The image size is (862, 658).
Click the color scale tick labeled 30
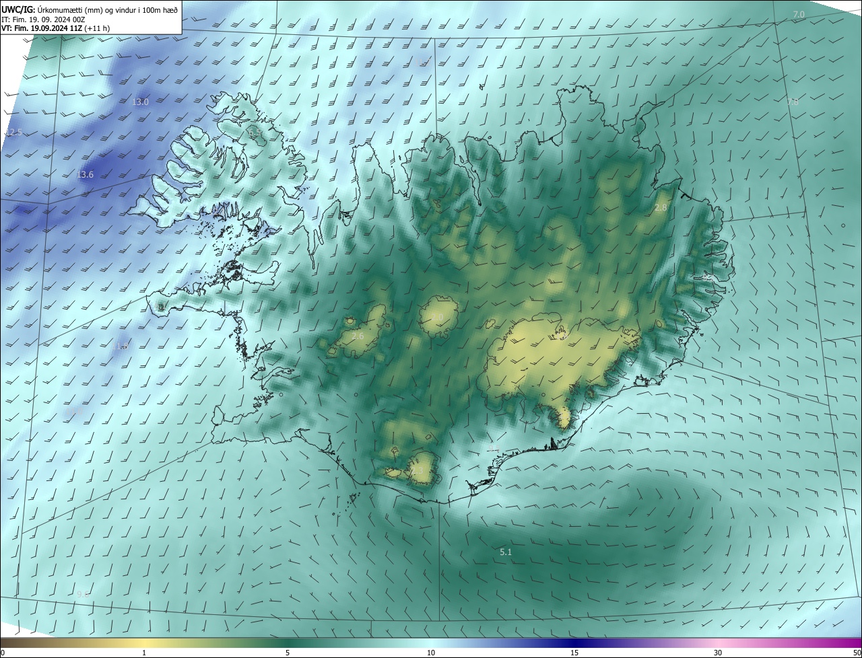coord(718,653)
